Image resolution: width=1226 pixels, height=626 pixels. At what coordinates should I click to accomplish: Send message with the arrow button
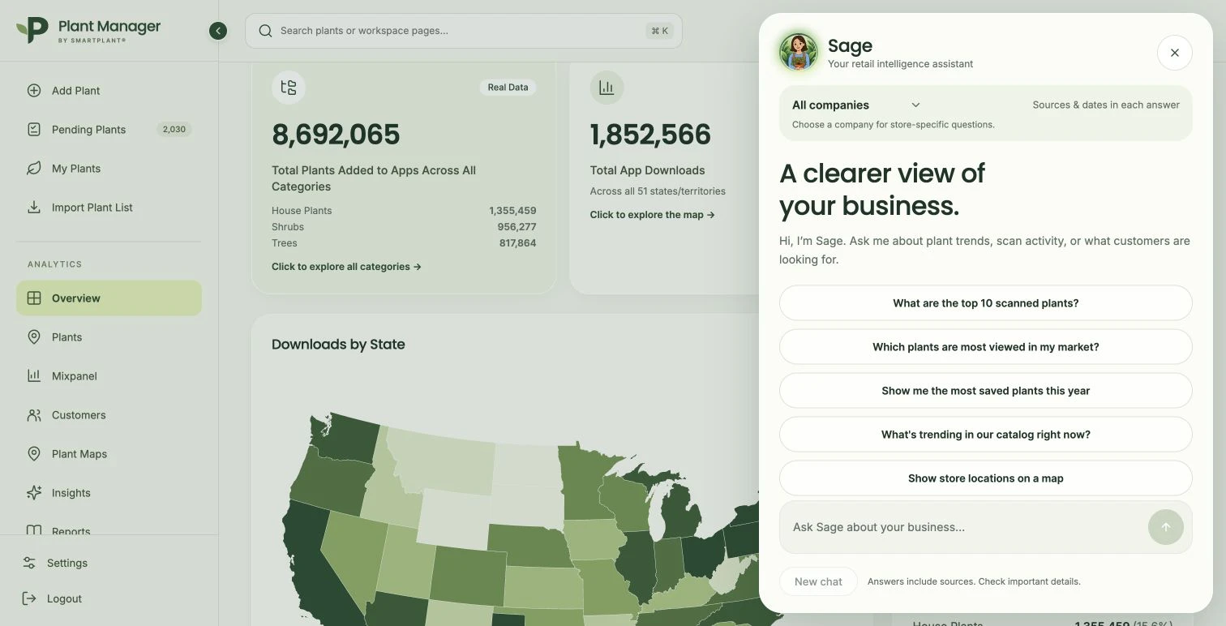1166,527
